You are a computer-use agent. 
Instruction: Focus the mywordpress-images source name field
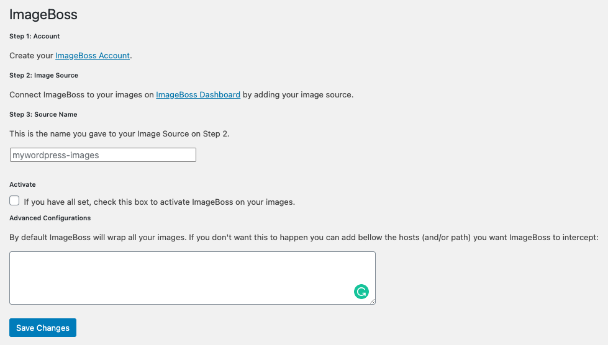tap(103, 155)
